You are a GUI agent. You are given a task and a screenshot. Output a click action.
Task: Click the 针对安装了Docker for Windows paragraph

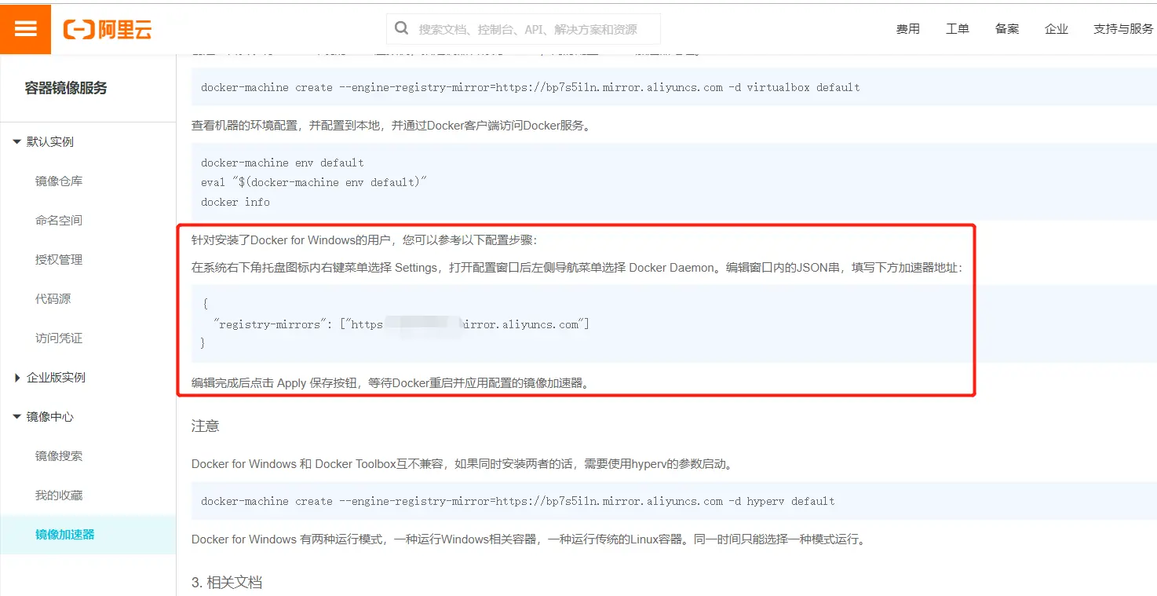click(x=365, y=240)
